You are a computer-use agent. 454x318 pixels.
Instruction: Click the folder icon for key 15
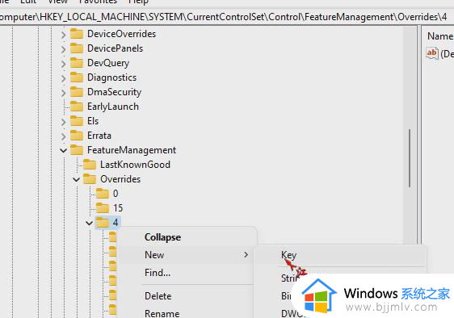click(x=103, y=208)
